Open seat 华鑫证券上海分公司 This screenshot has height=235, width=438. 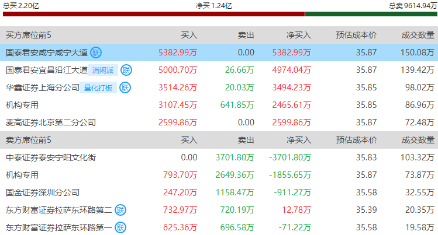(43, 87)
